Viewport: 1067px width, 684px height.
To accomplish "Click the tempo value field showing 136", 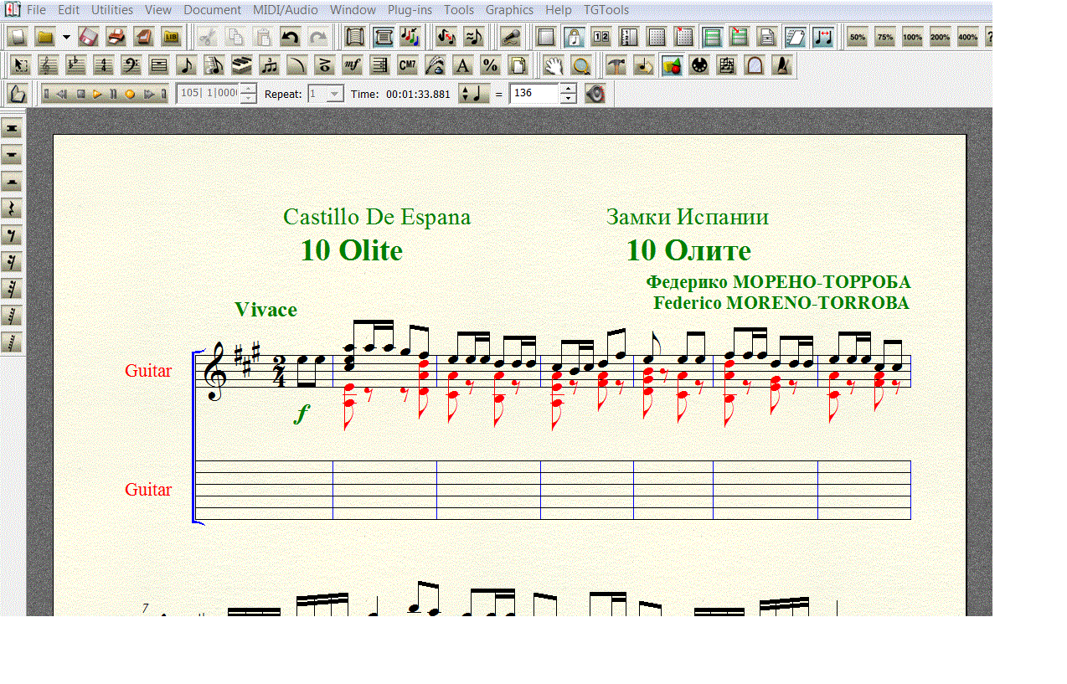I will 534,94.
